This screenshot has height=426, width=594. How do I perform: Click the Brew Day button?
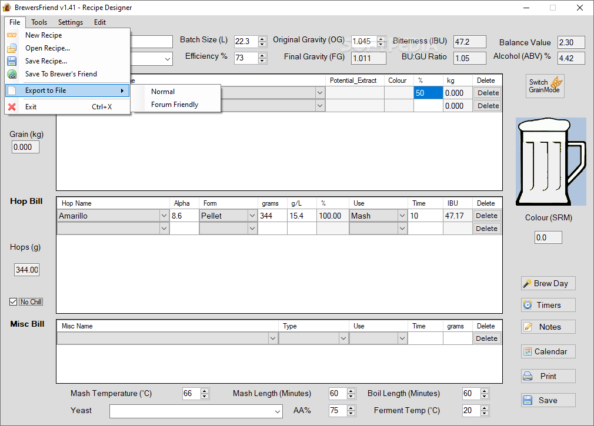[548, 283]
